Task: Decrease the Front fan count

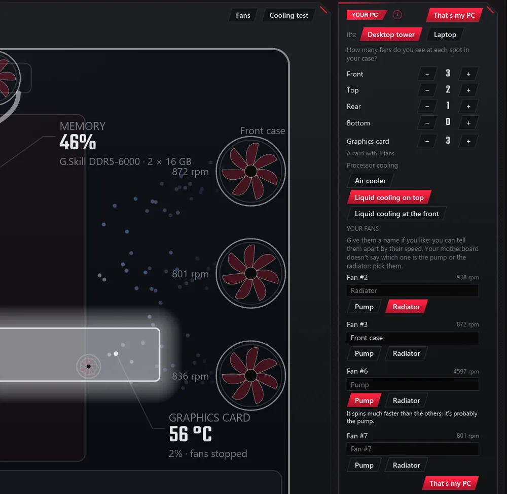Action: coord(427,74)
